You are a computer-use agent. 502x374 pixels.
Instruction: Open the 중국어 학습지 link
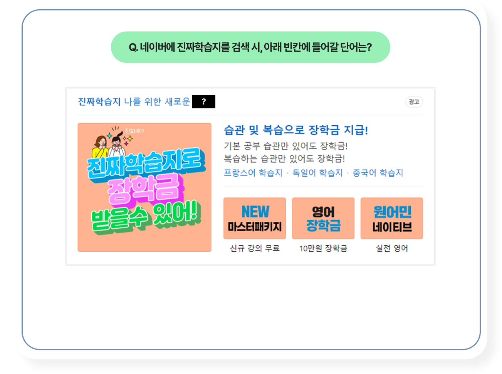[378, 173]
